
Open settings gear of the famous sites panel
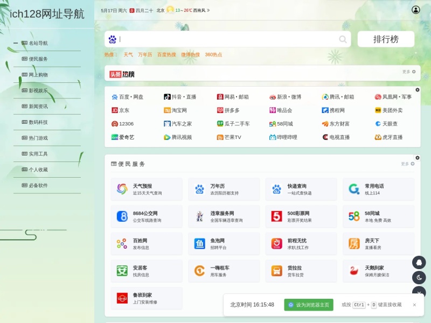click(x=417, y=90)
